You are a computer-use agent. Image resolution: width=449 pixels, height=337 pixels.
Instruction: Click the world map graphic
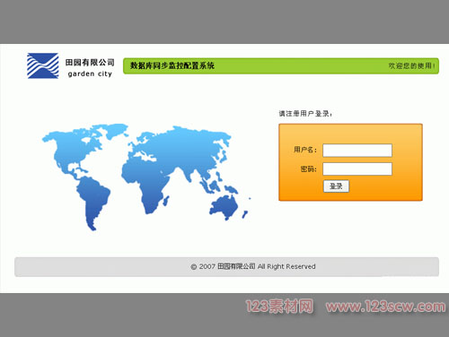pos(146,177)
